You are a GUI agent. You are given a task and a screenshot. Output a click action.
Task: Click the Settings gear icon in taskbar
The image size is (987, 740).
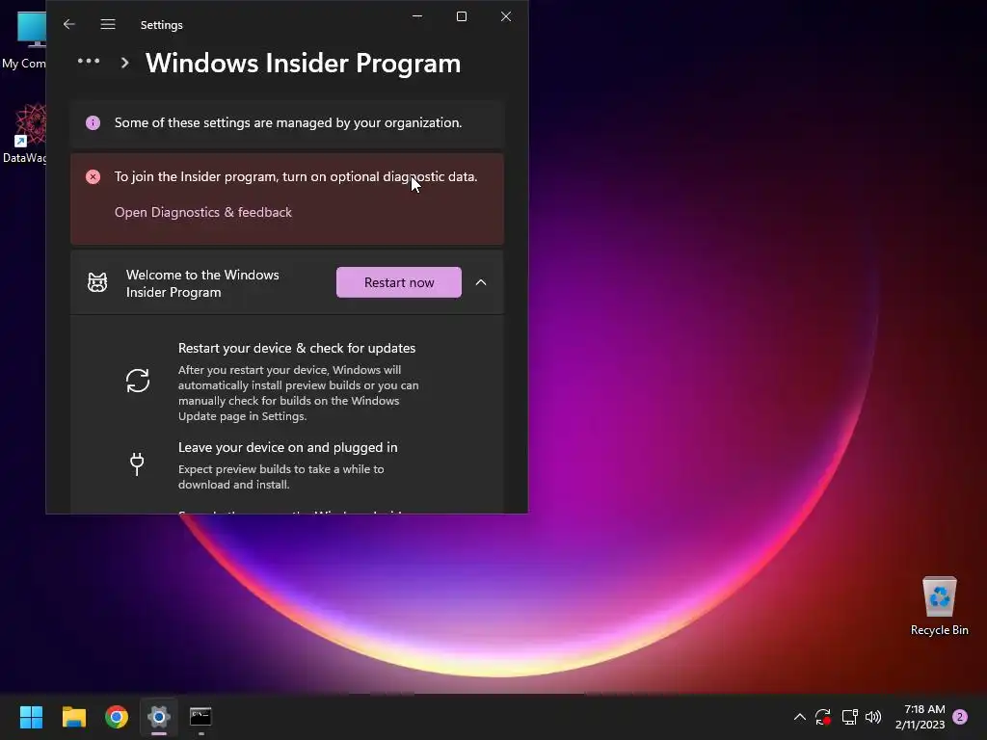point(159,717)
